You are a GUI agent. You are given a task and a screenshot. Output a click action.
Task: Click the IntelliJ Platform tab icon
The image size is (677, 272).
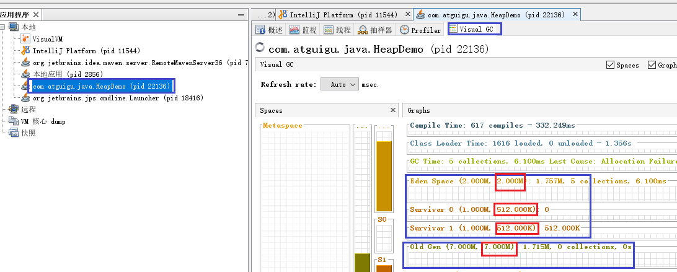pos(282,14)
